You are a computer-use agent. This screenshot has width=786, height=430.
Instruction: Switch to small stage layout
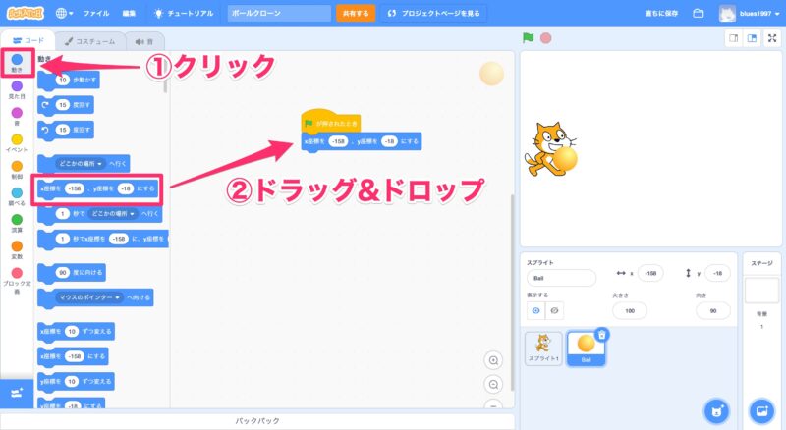pyautogui.click(x=732, y=39)
